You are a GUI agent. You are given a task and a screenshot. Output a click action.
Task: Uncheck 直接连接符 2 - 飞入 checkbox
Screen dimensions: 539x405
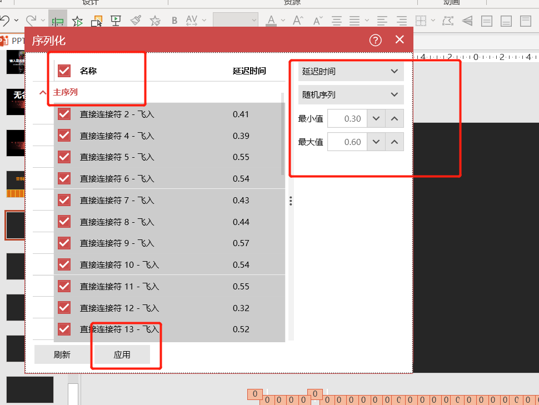pyautogui.click(x=64, y=114)
